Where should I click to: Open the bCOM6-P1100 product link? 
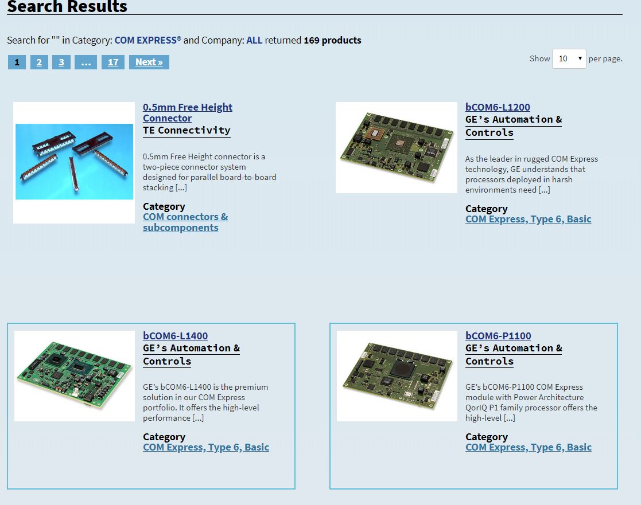pos(498,335)
